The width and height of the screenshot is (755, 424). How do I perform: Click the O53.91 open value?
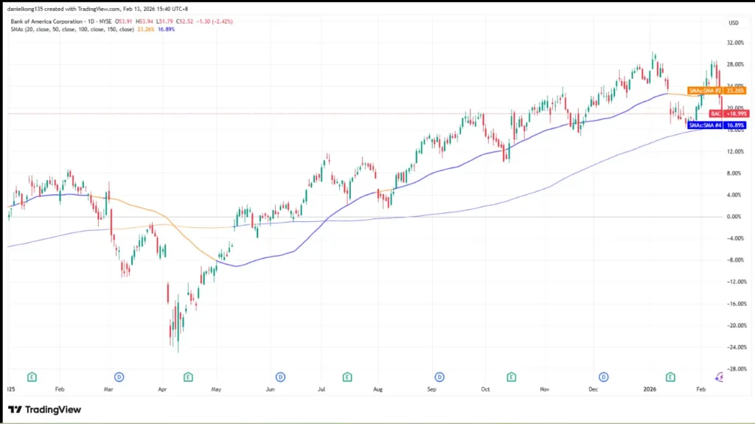pyautogui.click(x=124, y=21)
